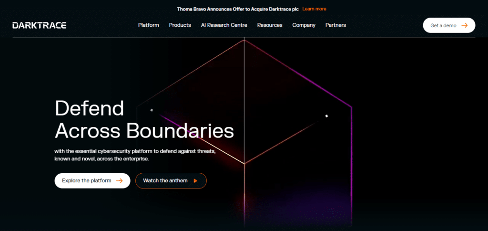Screen dimensions: 488x231
Task: Click the Watch the anthem button
Action: tap(171, 181)
